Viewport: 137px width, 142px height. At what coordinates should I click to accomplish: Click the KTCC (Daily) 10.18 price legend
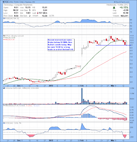pyautogui.click(x=14, y=36)
